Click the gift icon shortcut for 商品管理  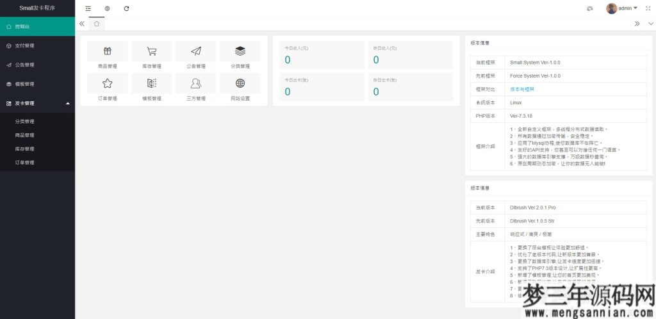click(108, 51)
